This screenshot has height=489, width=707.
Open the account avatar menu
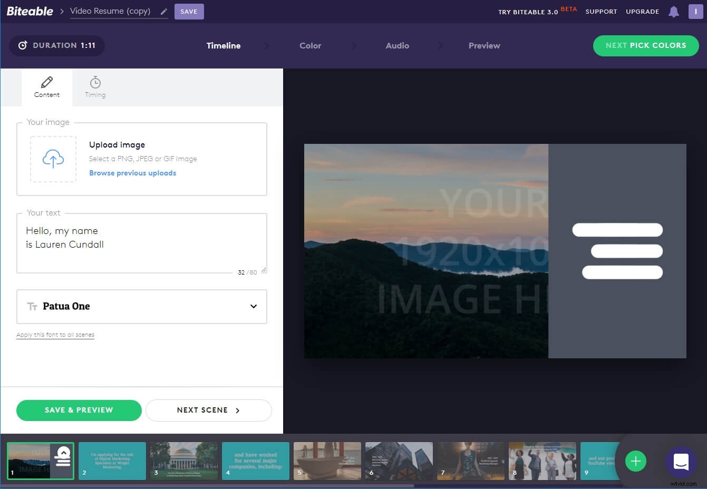(695, 11)
